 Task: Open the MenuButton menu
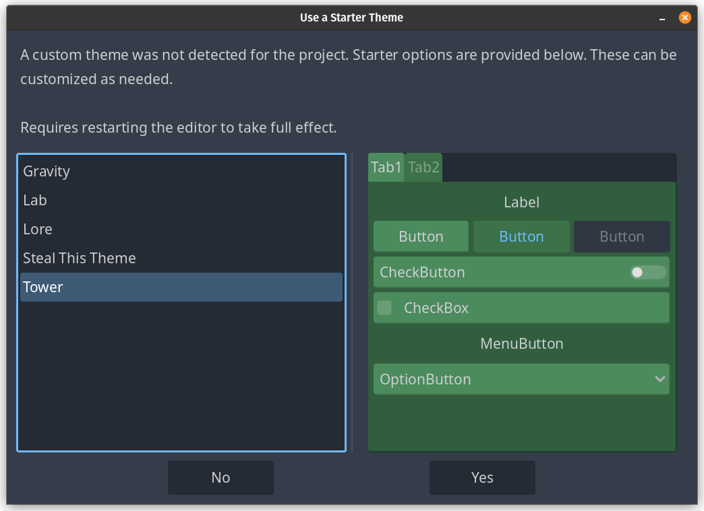[x=521, y=344]
